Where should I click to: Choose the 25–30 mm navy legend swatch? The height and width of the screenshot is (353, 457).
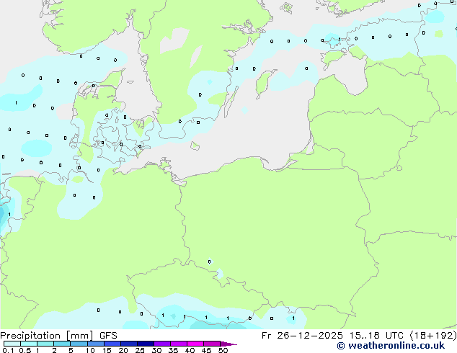pos(146,344)
